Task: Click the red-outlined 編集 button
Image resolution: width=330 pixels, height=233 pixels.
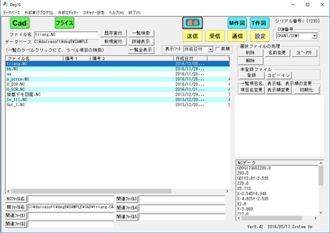Action: point(192,23)
